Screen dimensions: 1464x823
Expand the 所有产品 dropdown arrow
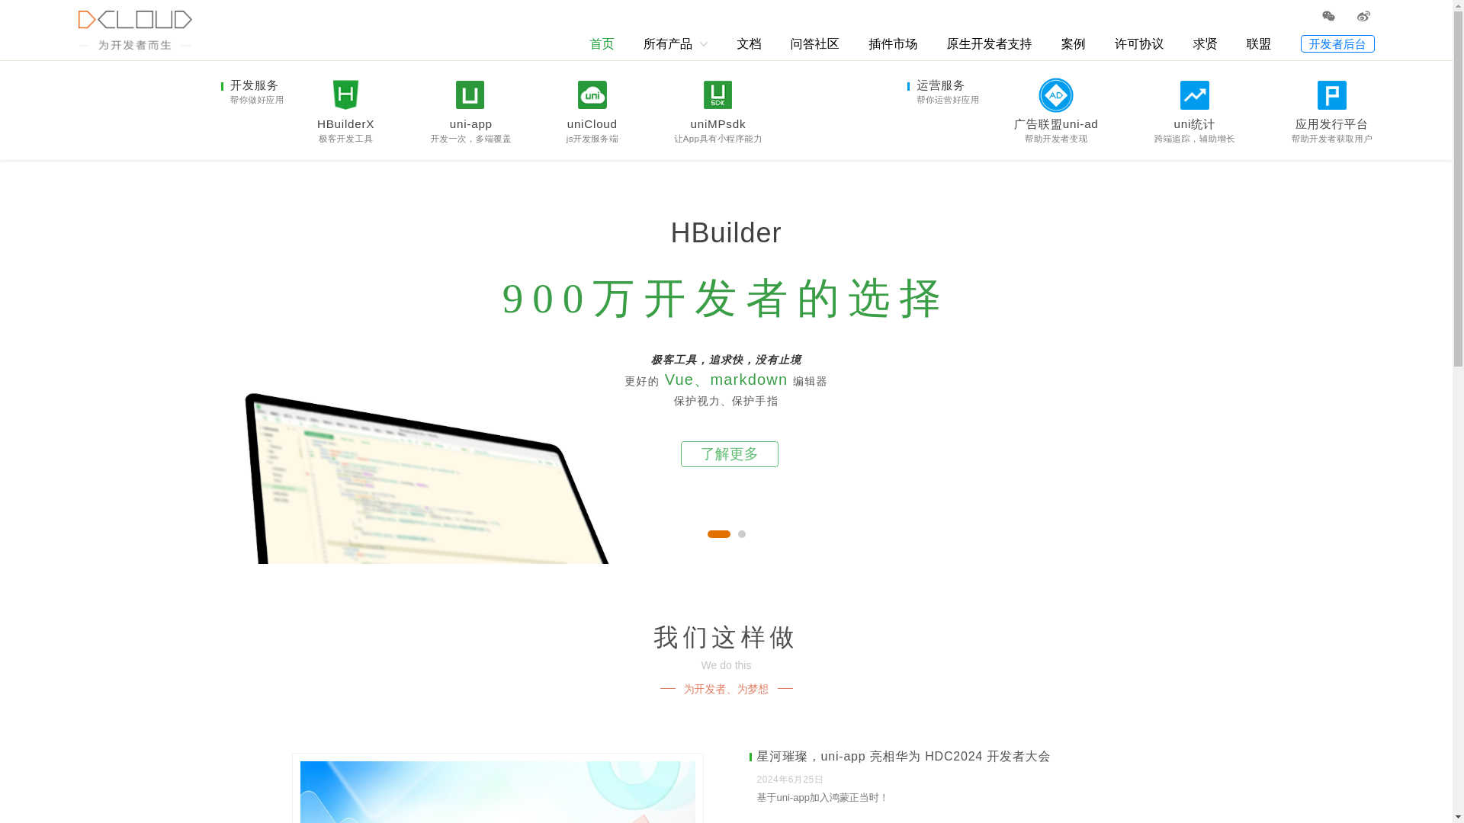pyautogui.click(x=704, y=45)
